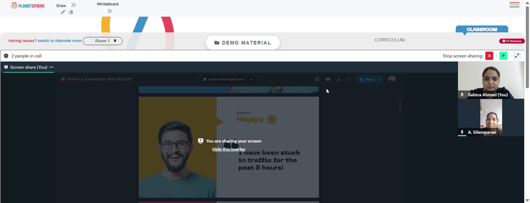Select the Screen share (You) tab
530x203 pixels.
(x=29, y=67)
